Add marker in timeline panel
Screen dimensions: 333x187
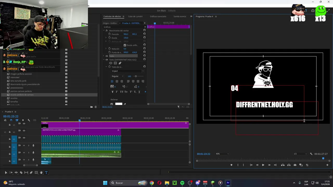23,120
